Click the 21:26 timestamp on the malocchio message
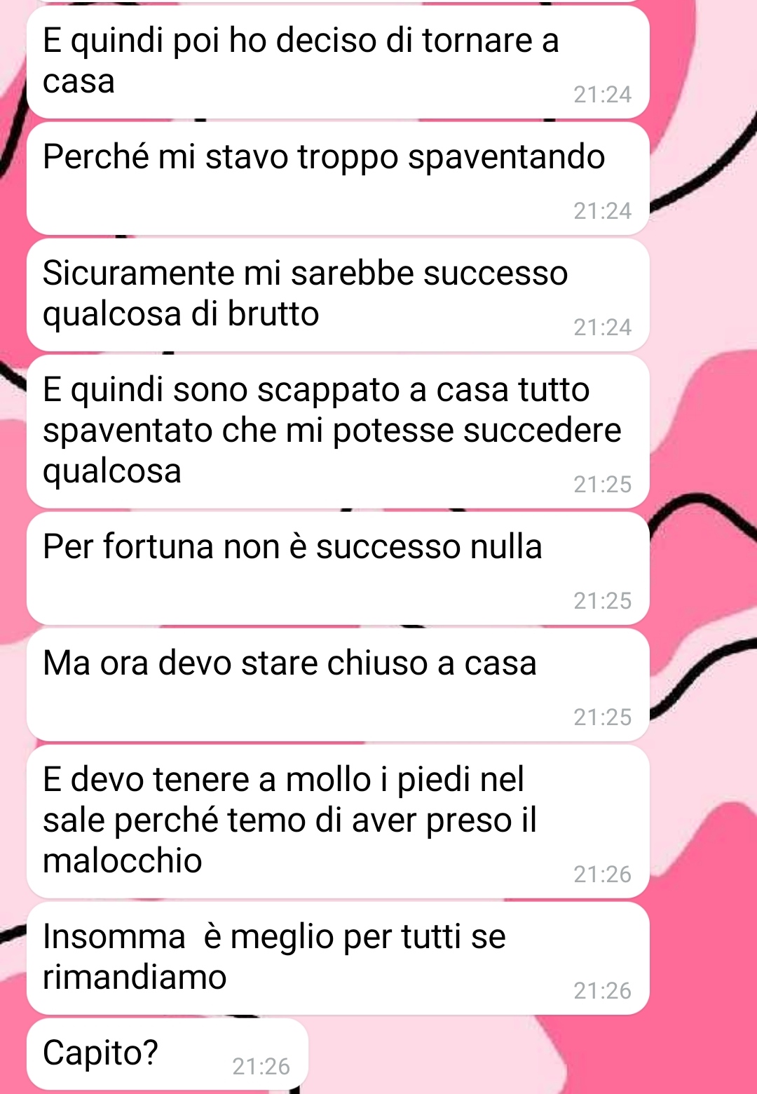The image size is (757, 1094). [602, 874]
